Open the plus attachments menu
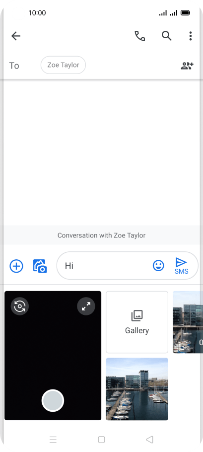 tap(16, 266)
